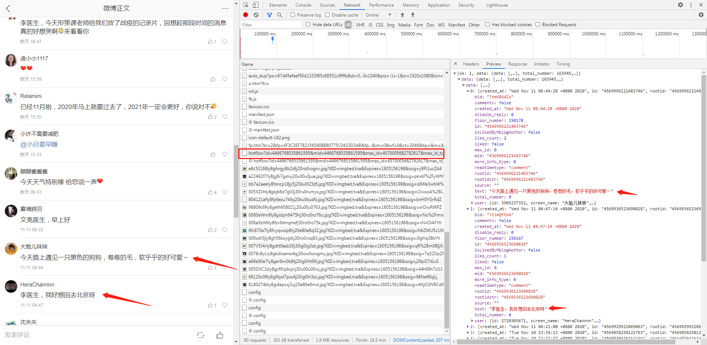Open DevTools settings gear
707x345 pixels.
point(680,5)
